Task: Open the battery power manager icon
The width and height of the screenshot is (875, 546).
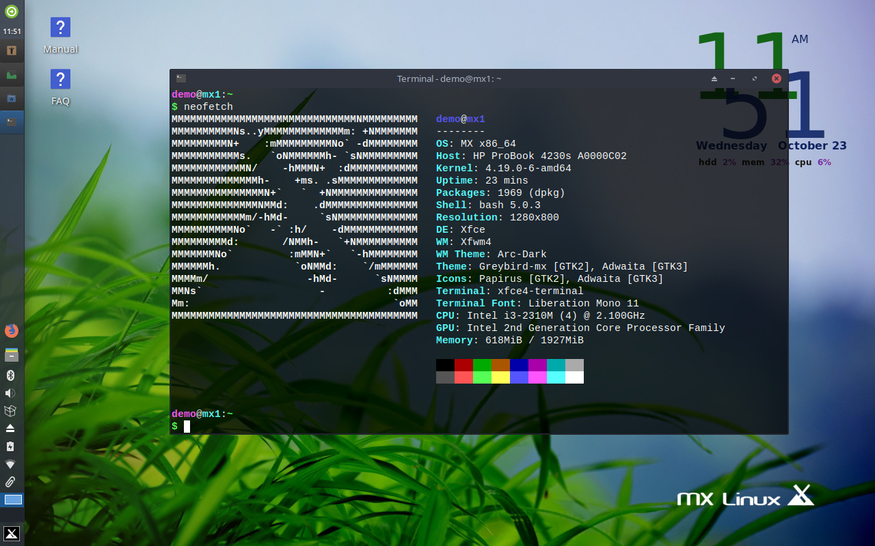Action: pos(10,446)
